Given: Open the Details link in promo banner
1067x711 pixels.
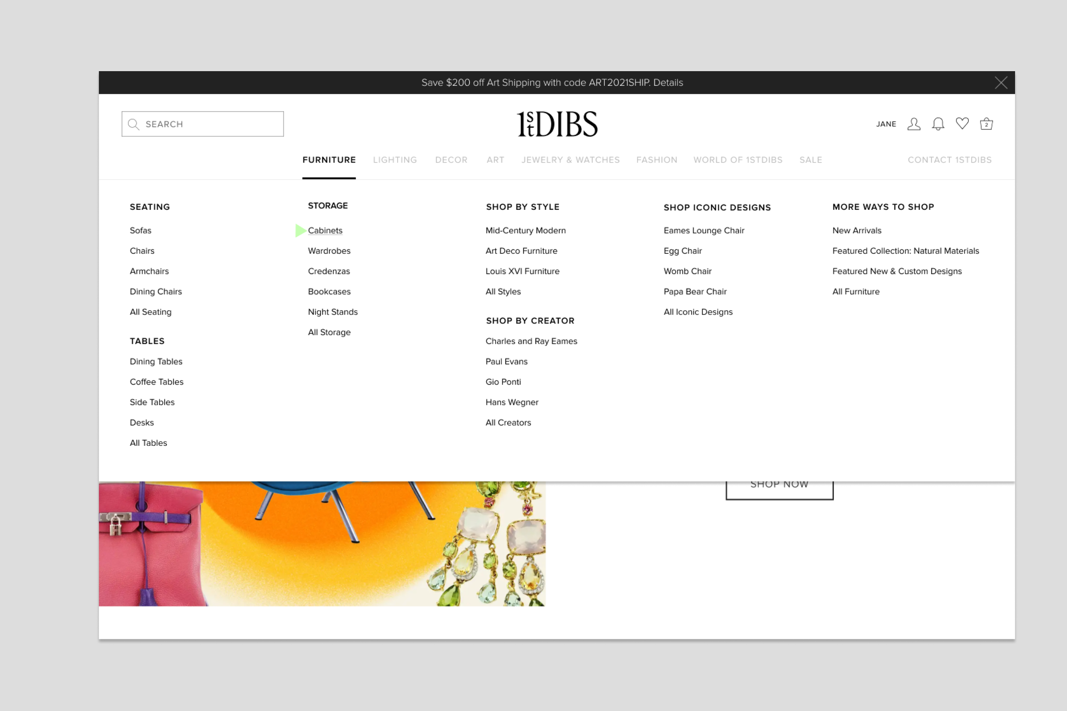Looking at the screenshot, I should pos(668,82).
